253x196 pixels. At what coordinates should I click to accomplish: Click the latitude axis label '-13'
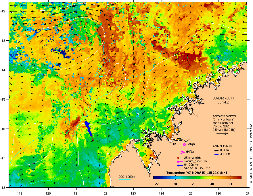point(3,40)
